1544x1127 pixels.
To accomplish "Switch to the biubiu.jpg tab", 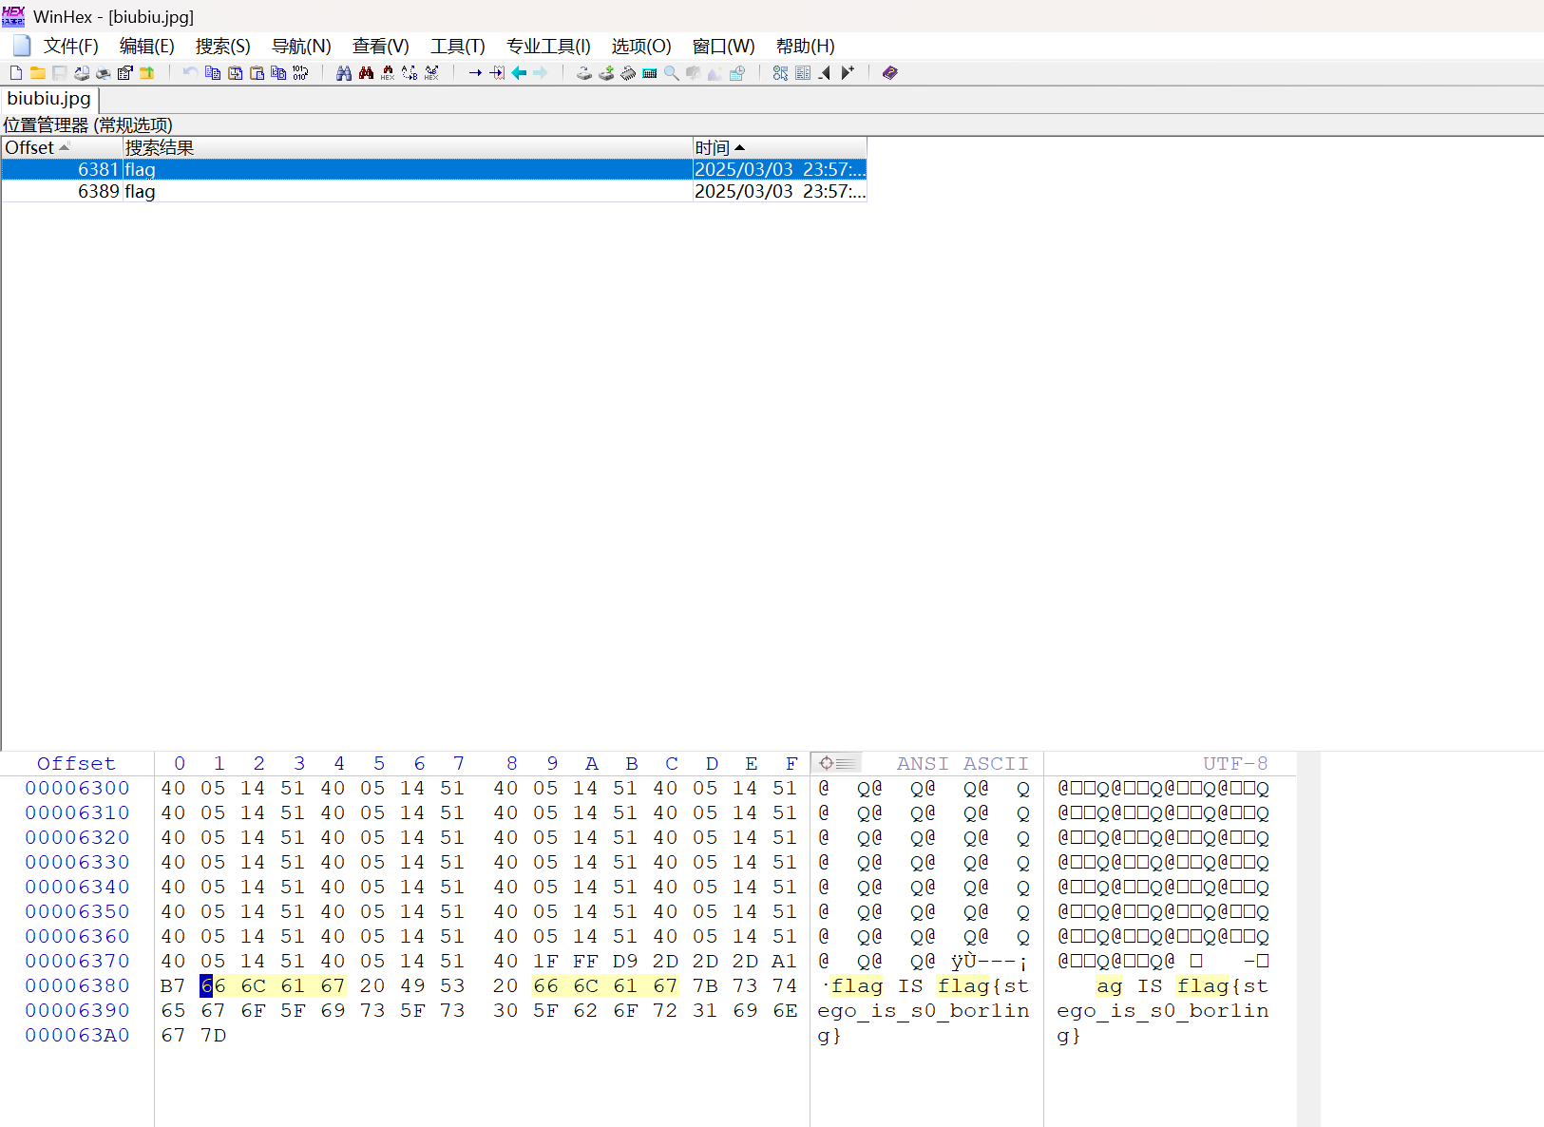I will coord(49,99).
